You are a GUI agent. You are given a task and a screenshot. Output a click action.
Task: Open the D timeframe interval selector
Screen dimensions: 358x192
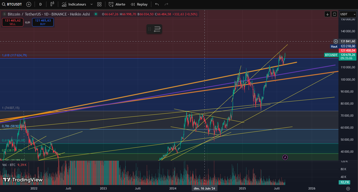point(41,4)
